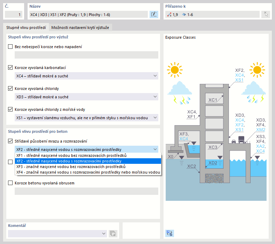Viewport: 275px width, 244px height.
Task: Click the Přiřazeno k assignment field
Action: click(x=212, y=15)
